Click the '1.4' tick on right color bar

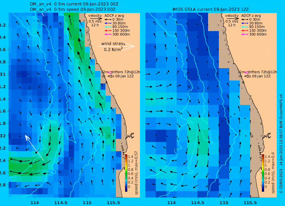[267, 157]
